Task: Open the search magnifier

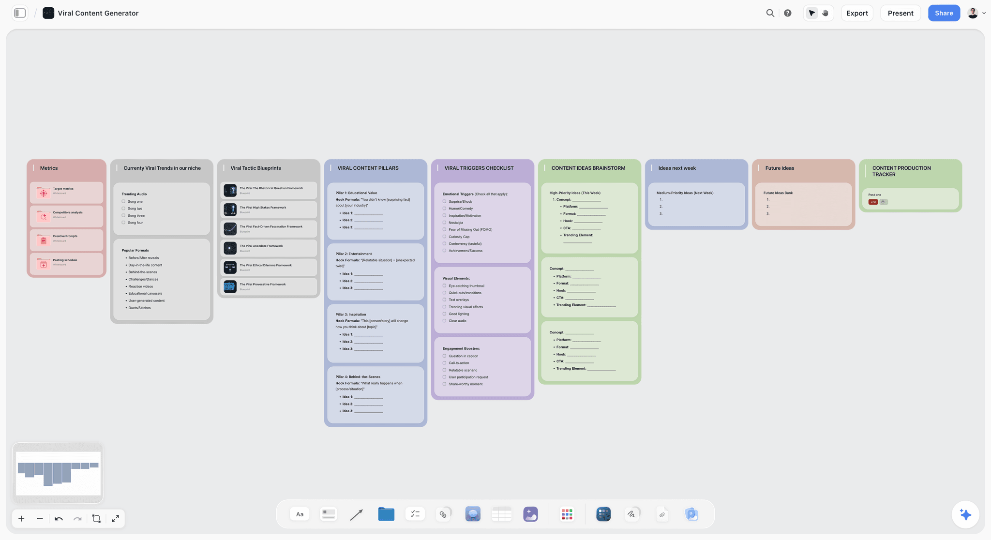Action: click(770, 13)
